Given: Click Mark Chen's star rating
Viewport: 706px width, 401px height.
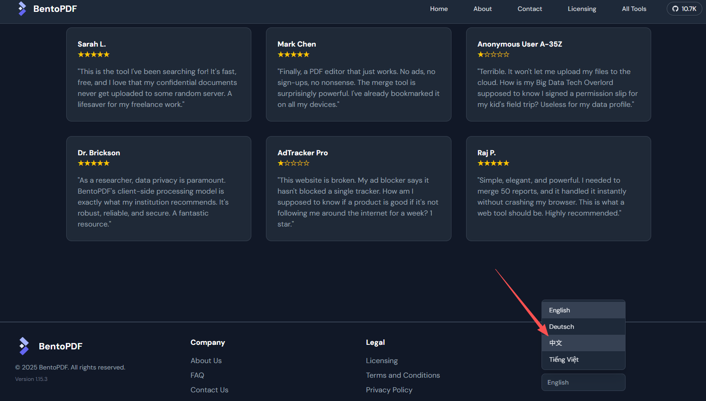Looking at the screenshot, I should coord(293,54).
